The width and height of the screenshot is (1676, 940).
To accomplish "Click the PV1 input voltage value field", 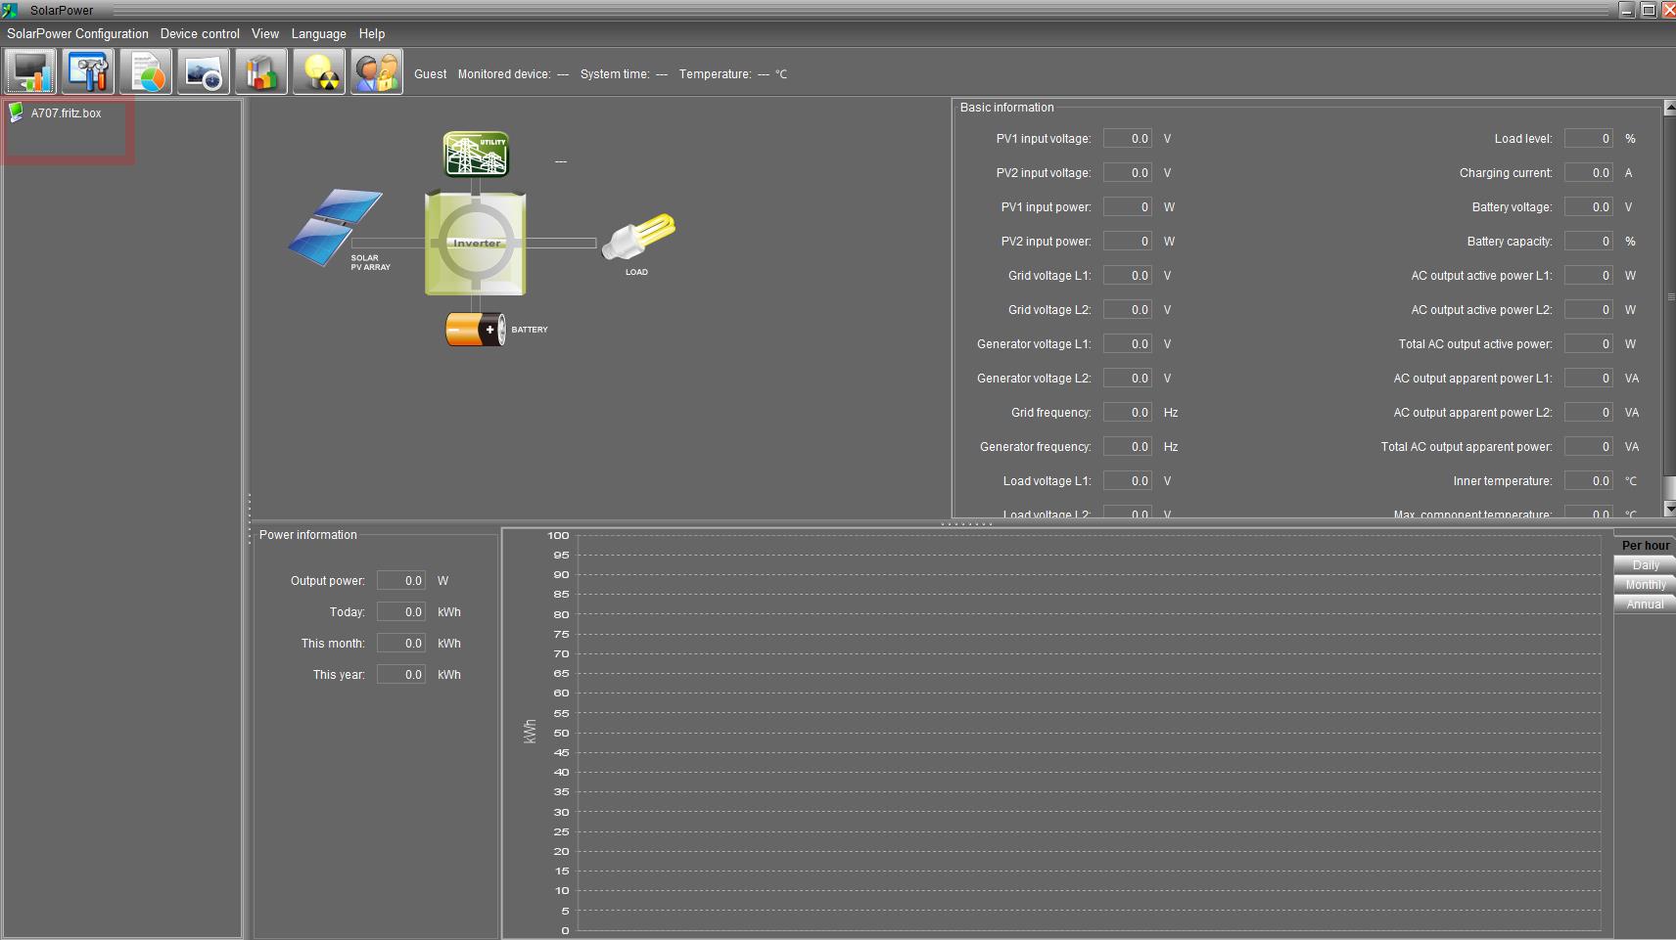I will [1127, 139].
